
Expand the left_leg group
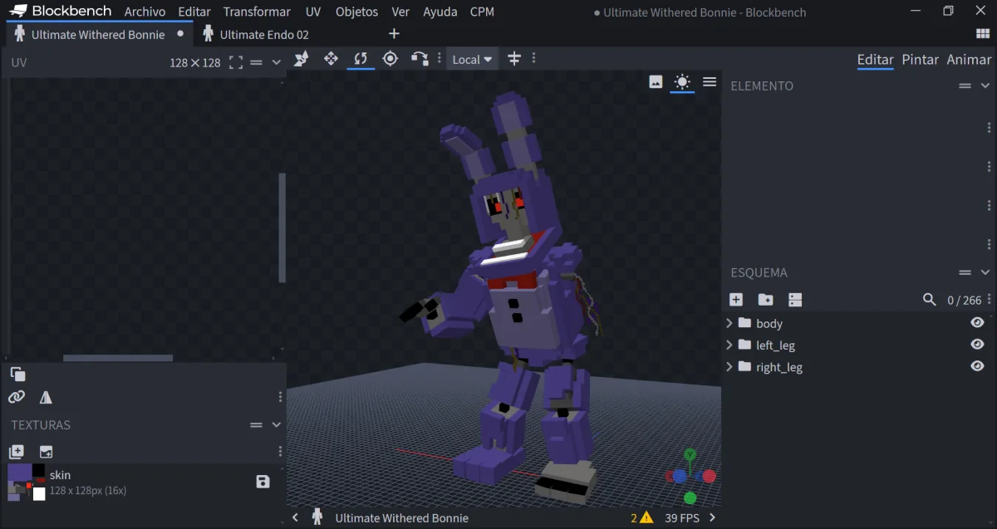click(x=729, y=345)
